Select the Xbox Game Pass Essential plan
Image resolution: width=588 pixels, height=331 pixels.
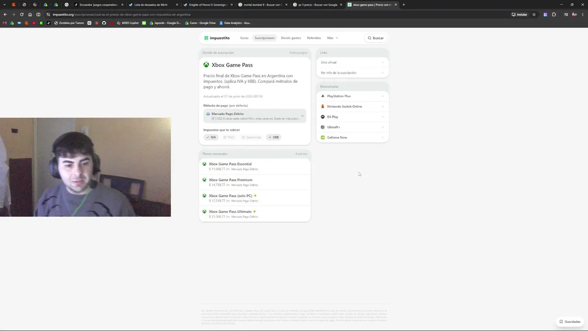255,166
